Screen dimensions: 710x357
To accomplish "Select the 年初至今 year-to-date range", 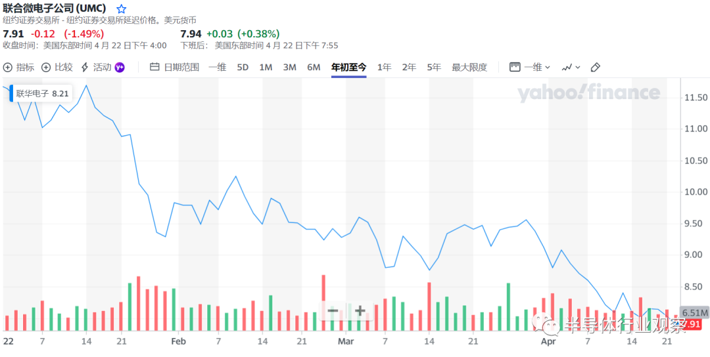I will click(348, 68).
